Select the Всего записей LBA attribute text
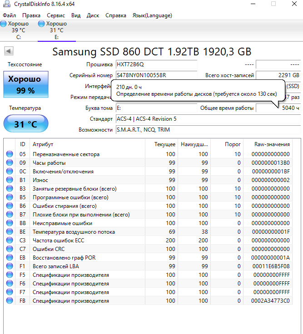303x334 pixels. click(56, 266)
